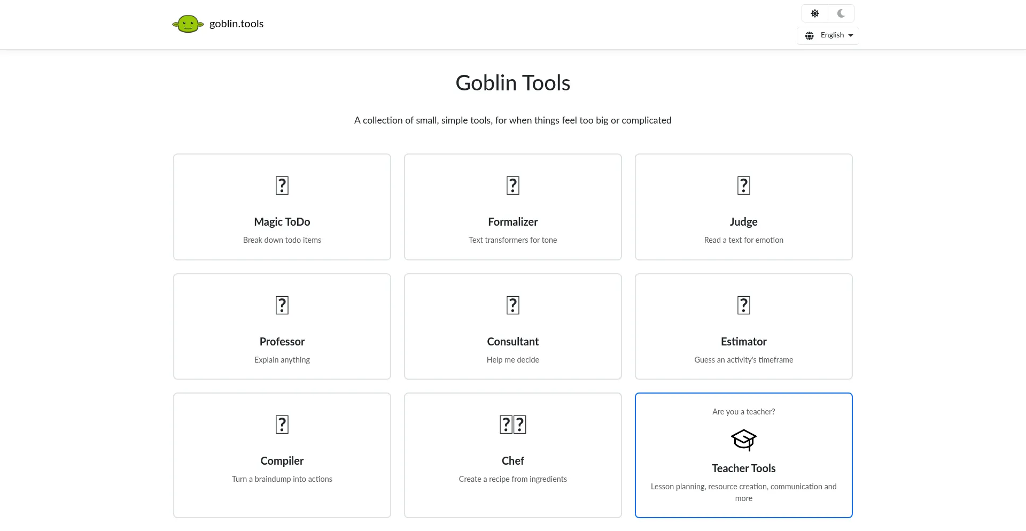This screenshot has height=531, width=1026.
Task: Click the Judge card icon
Action: point(744,186)
